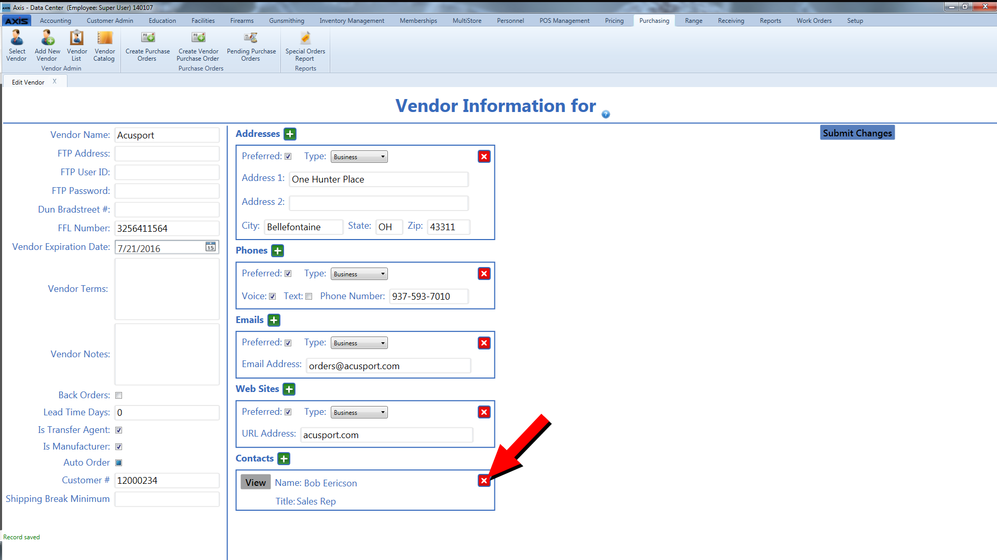
Task: Open the Vendor List
Action: (x=77, y=46)
